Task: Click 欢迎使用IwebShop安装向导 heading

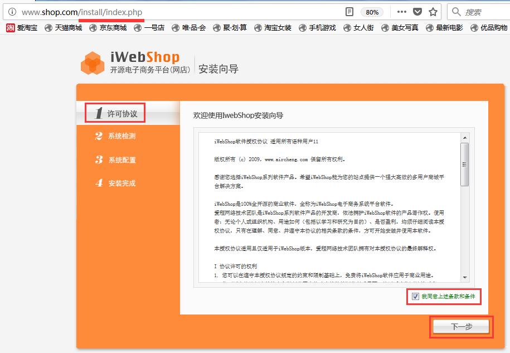Action: point(238,115)
